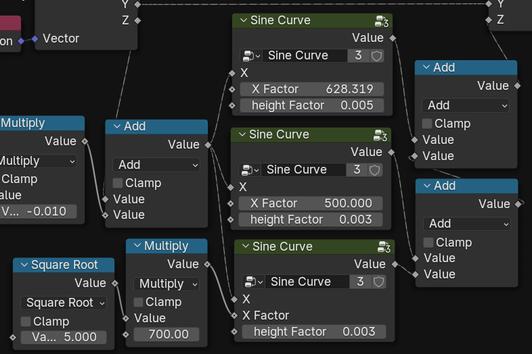Open the Square Root operation dropdown
532x354 pixels.
(x=63, y=303)
